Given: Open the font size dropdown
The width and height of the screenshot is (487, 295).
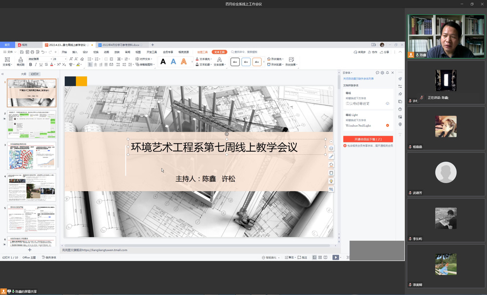Looking at the screenshot, I should pos(66,59).
